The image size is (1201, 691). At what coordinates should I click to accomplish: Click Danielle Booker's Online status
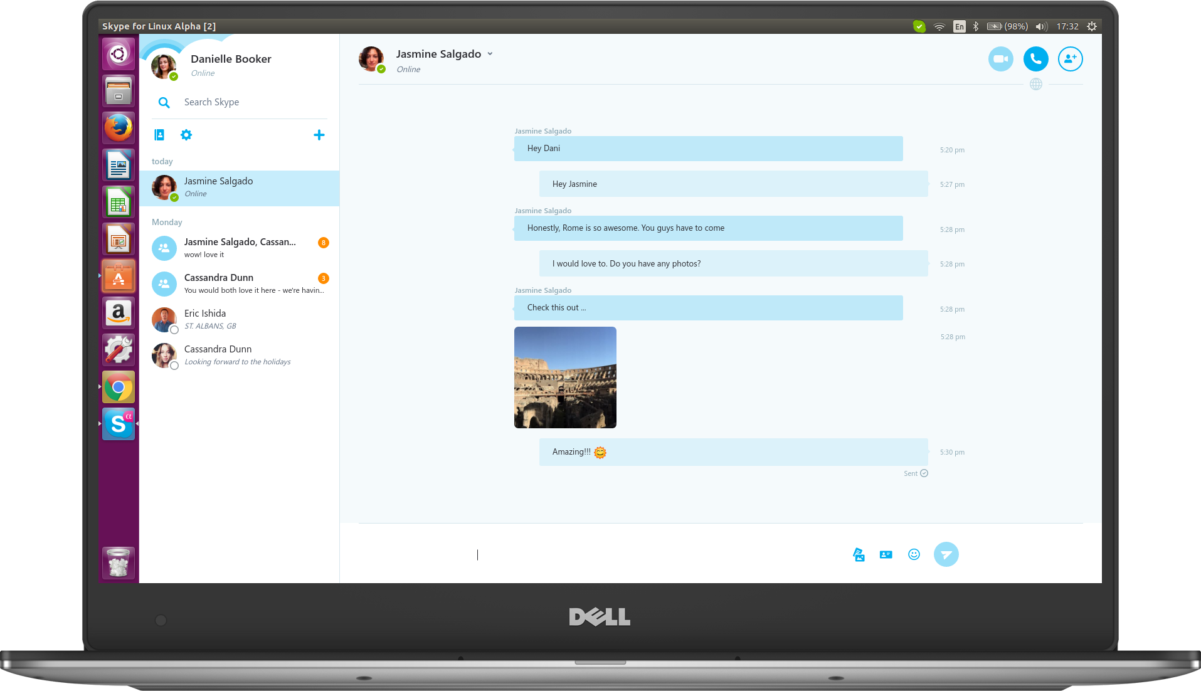pyautogui.click(x=203, y=73)
